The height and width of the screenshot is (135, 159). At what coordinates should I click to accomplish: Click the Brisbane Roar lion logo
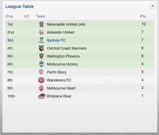(42, 96)
